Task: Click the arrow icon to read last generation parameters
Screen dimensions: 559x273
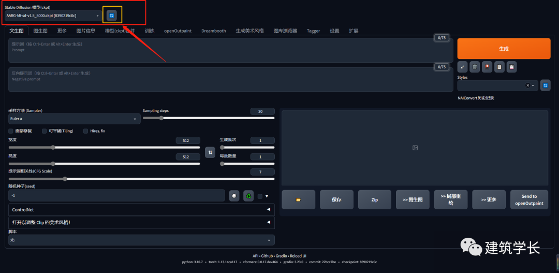Action: [462, 67]
